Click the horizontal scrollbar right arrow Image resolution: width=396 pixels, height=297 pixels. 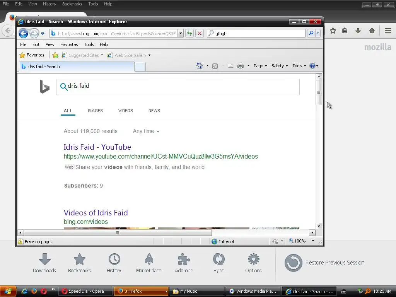pos(312,232)
